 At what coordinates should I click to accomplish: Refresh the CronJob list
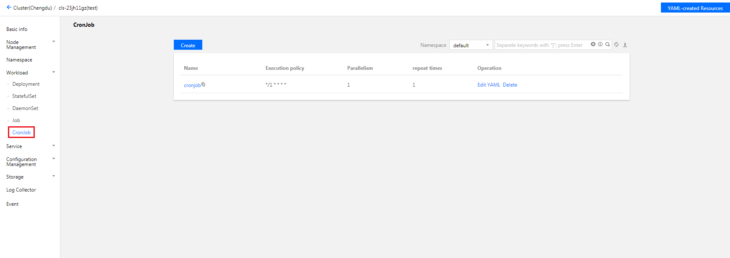tap(617, 45)
